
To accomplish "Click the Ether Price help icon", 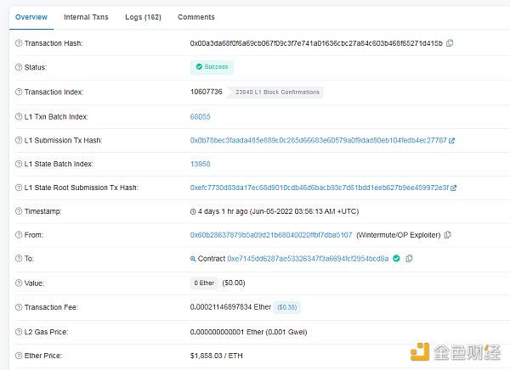I will [x=19, y=356].
